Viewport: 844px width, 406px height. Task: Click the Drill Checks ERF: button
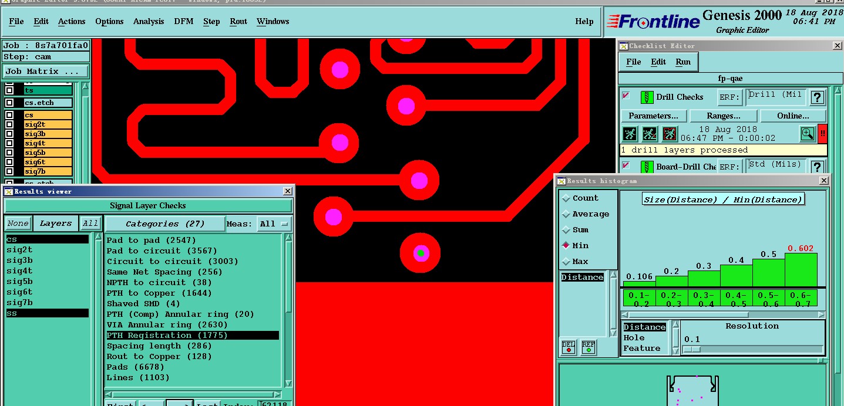click(x=729, y=97)
